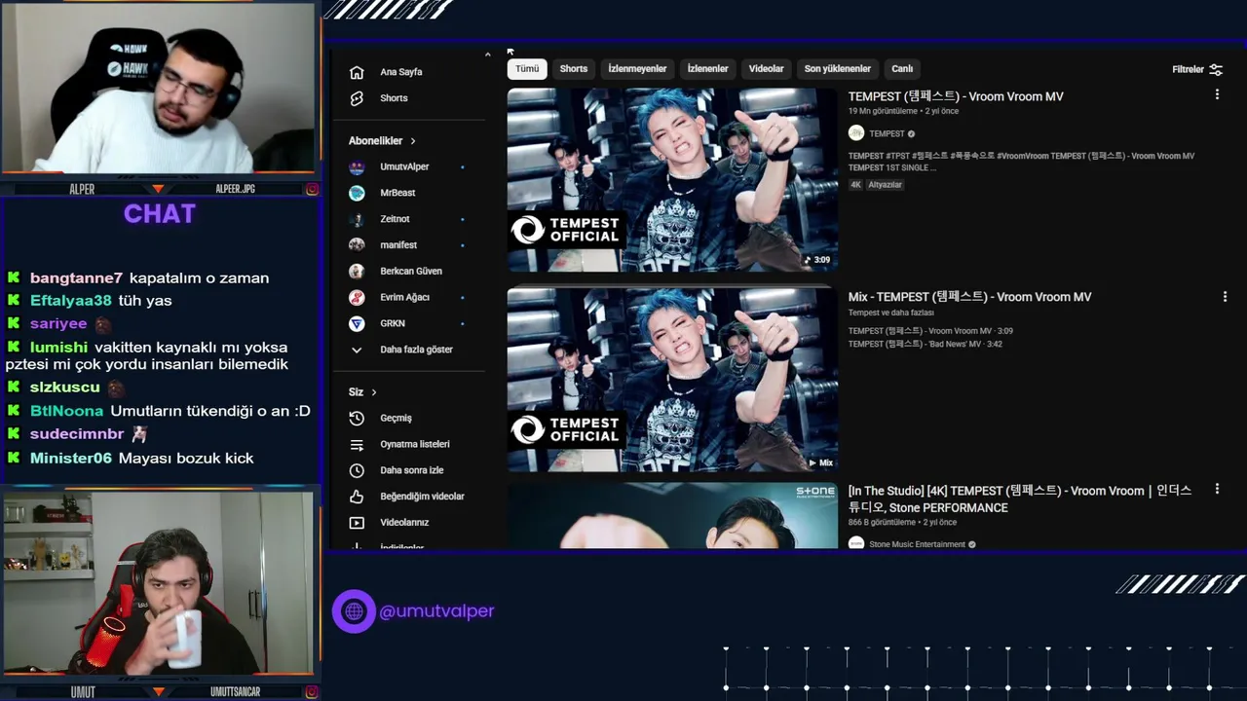The height and width of the screenshot is (701, 1247).
Task: Open Mix - TEMPEST Vroom Vroom title
Action: click(969, 297)
